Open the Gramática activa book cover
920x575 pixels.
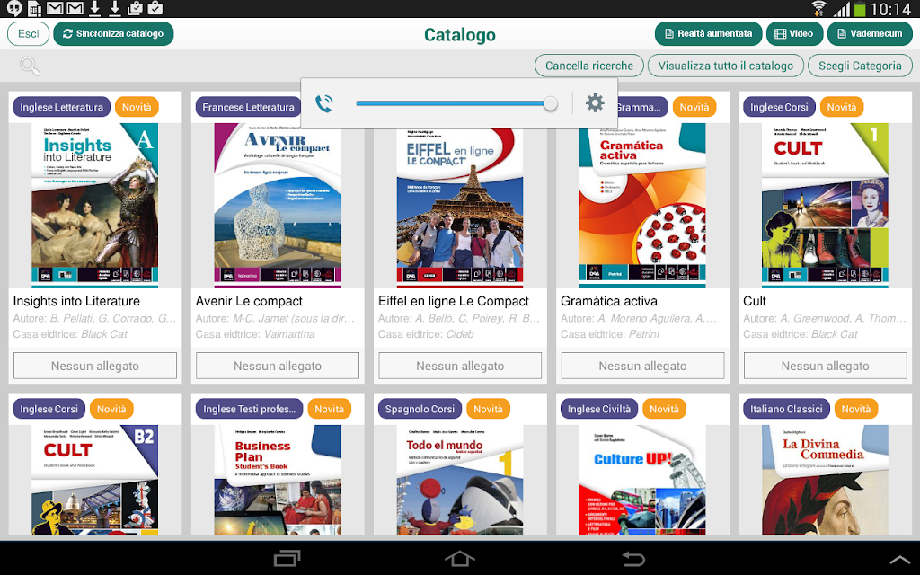coord(642,206)
